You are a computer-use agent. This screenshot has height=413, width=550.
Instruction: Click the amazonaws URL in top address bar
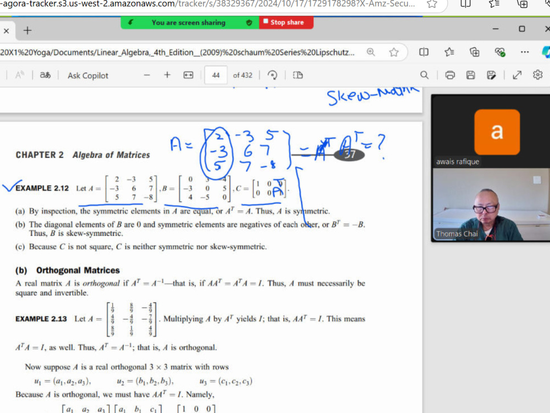[x=208, y=4]
